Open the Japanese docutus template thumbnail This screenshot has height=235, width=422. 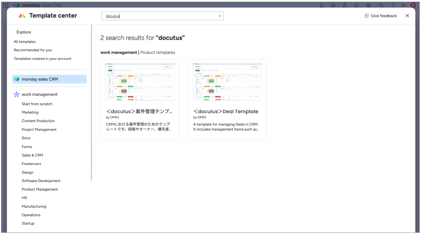[x=140, y=82]
